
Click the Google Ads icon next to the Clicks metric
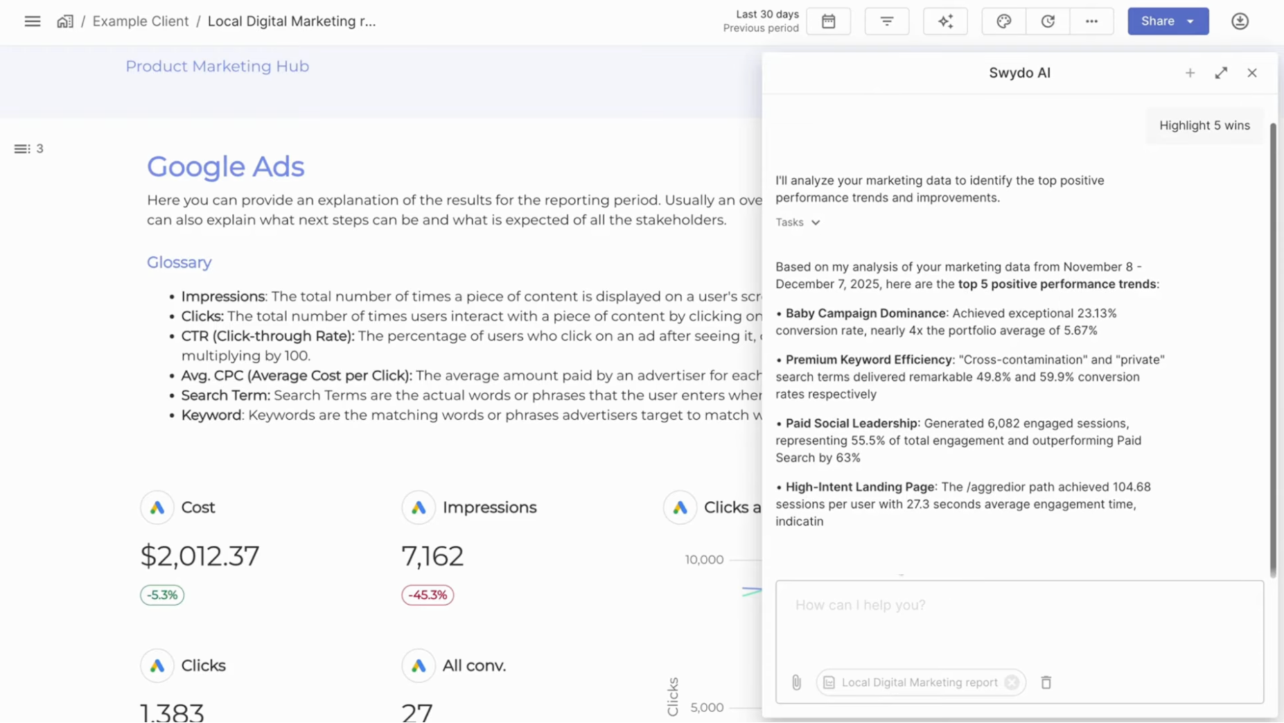[x=157, y=666]
